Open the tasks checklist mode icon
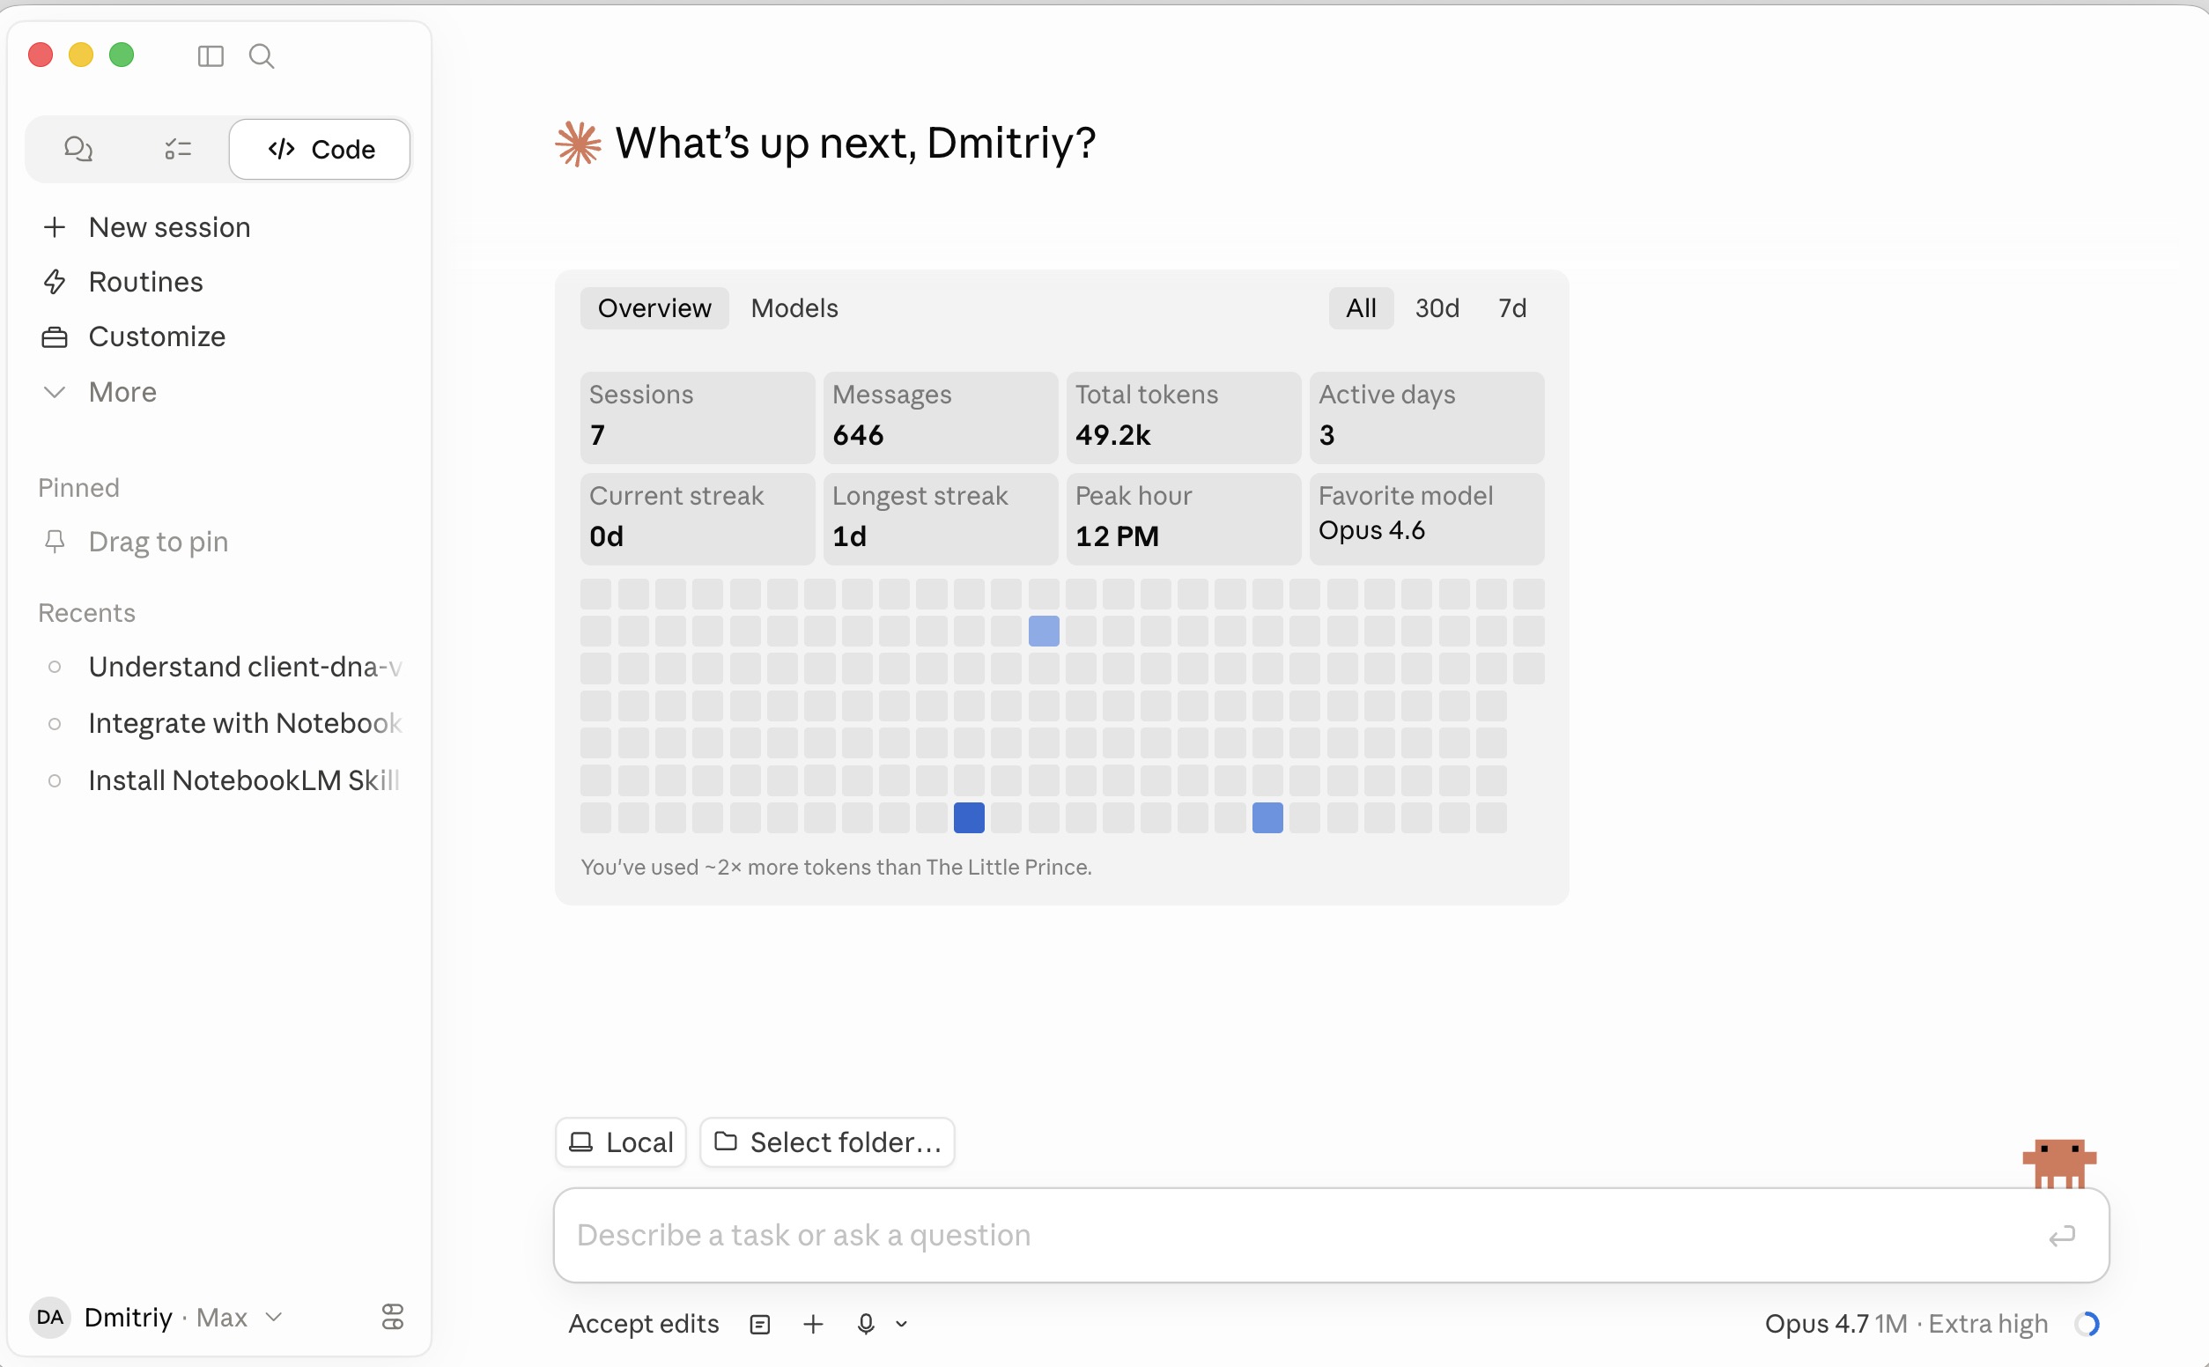2209x1367 pixels. coord(178,148)
